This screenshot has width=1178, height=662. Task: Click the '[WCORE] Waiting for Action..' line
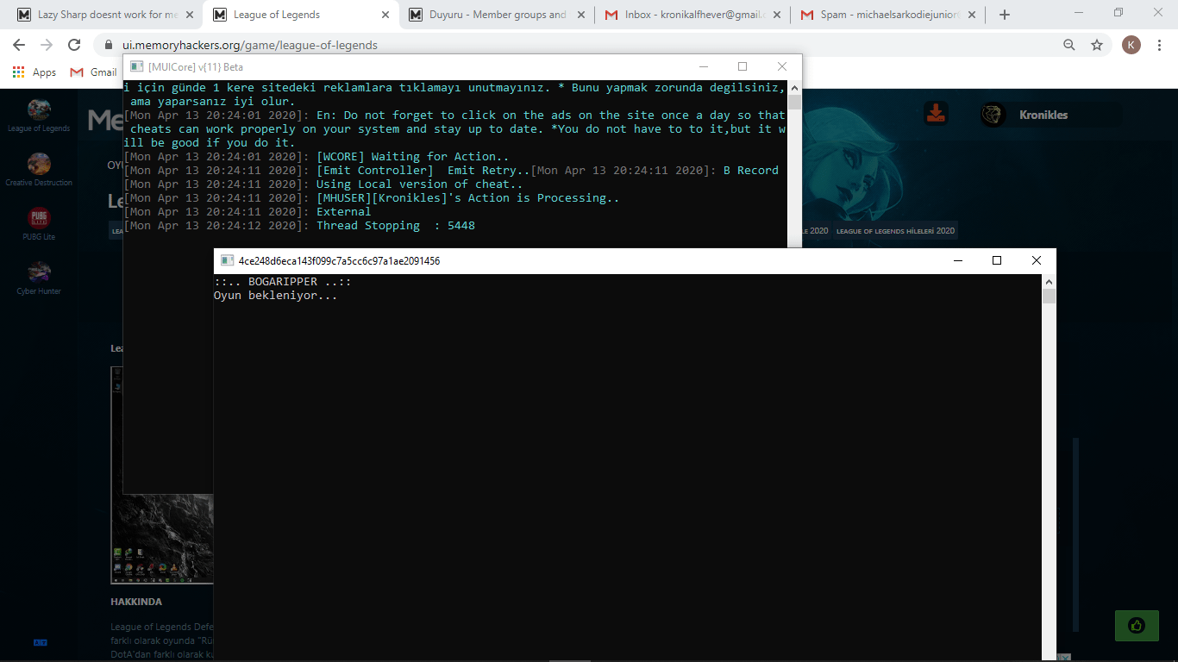click(x=413, y=157)
